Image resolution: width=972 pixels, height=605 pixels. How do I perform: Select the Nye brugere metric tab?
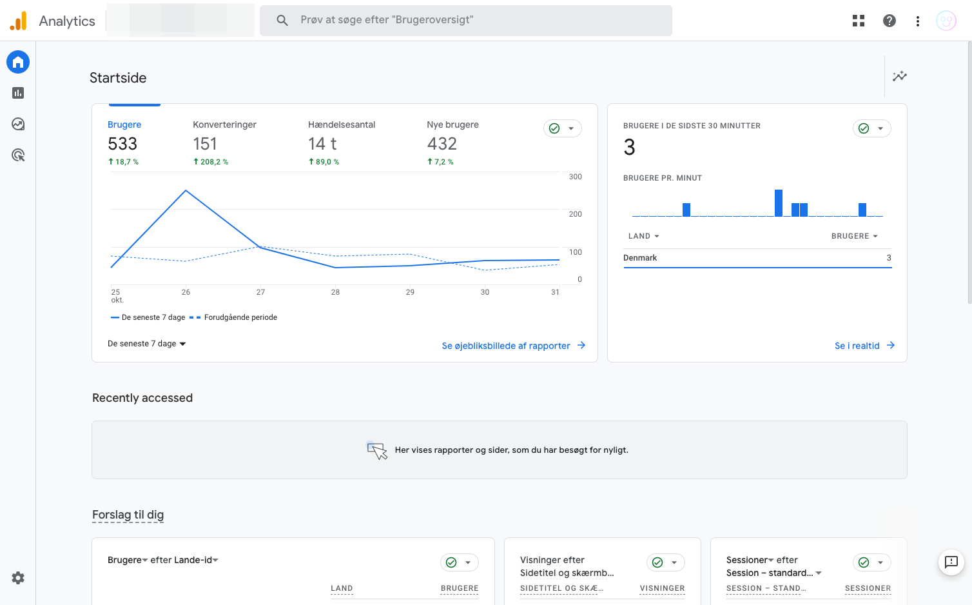click(452, 143)
